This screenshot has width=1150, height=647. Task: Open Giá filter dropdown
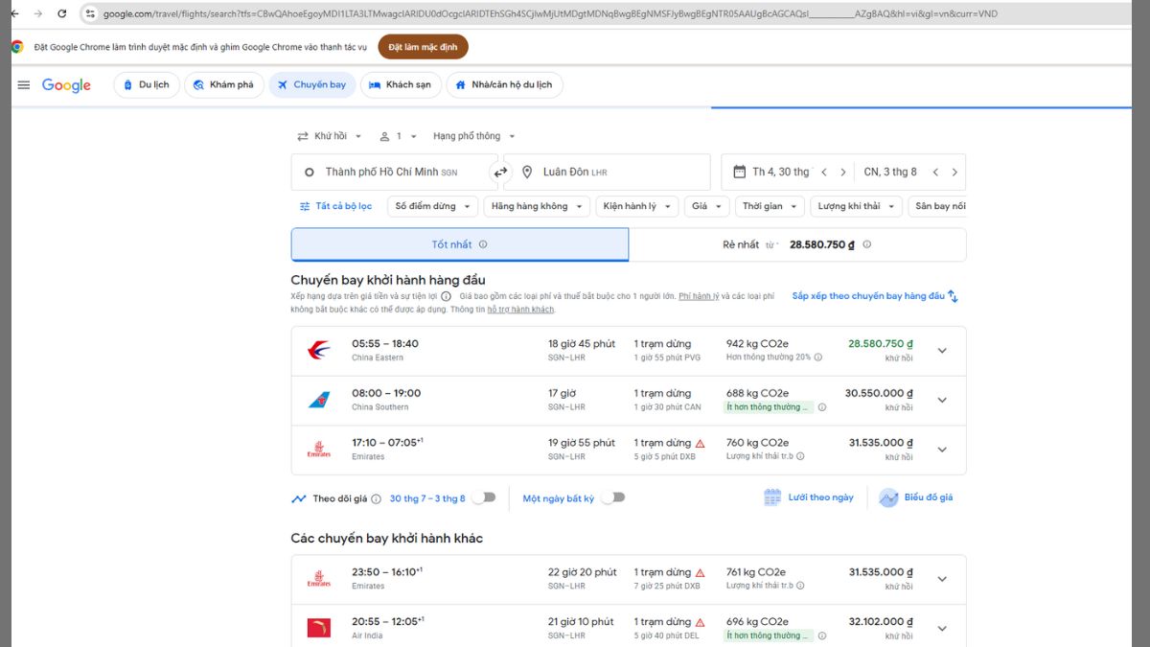[707, 206]
